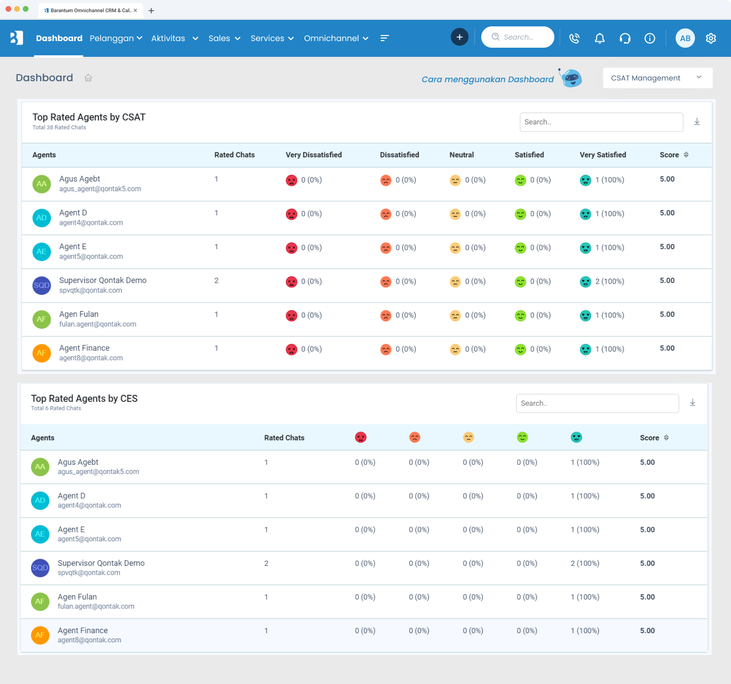
Task: Click the home icon beside Dashboard title
Action: pos(88,78)
